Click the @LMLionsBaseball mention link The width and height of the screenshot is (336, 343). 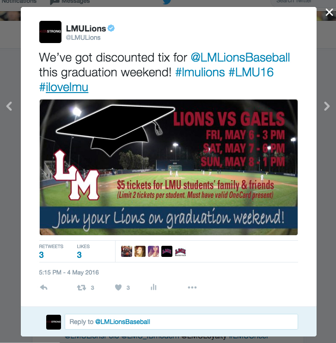coord(240,57)
